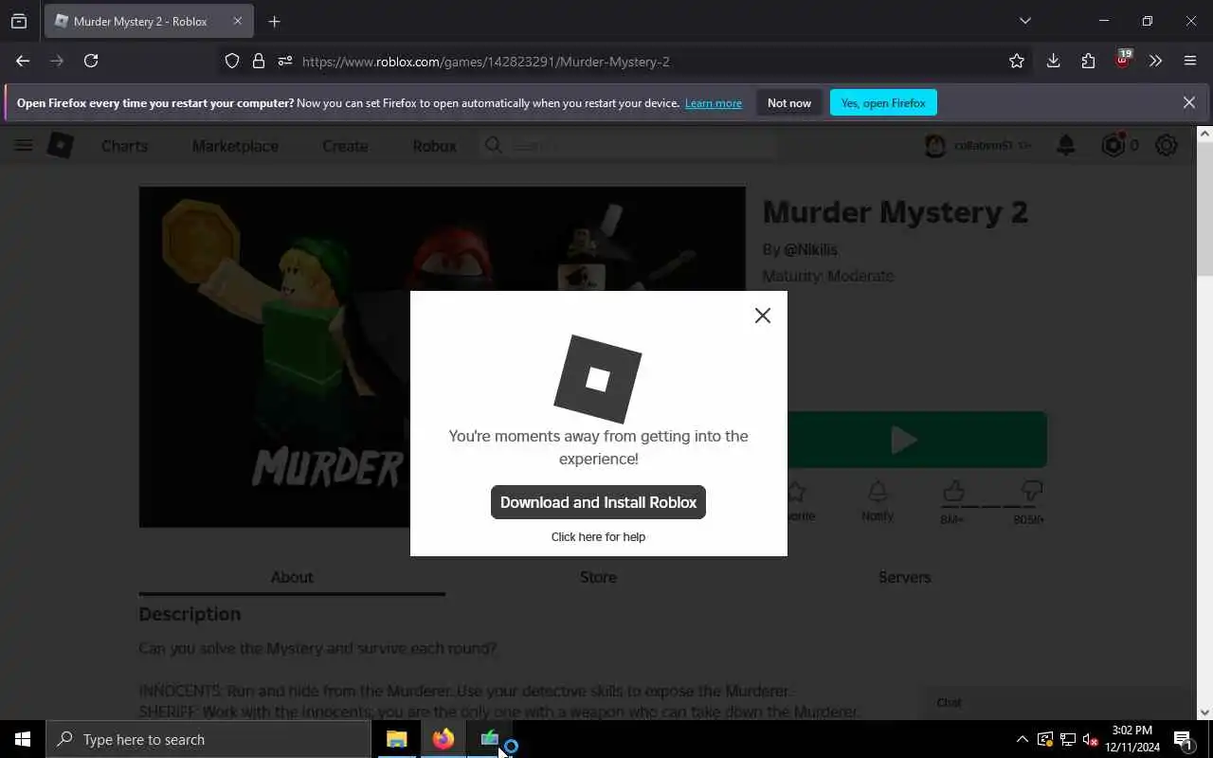The height and width of the screenshot is (758, 1213).
Task: Switch to the Store tab
Action: tap(598, 577)
